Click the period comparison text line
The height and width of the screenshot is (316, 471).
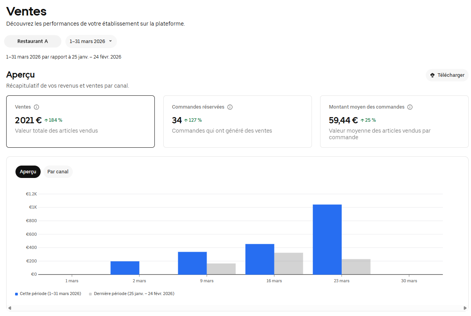pos(64,57)
